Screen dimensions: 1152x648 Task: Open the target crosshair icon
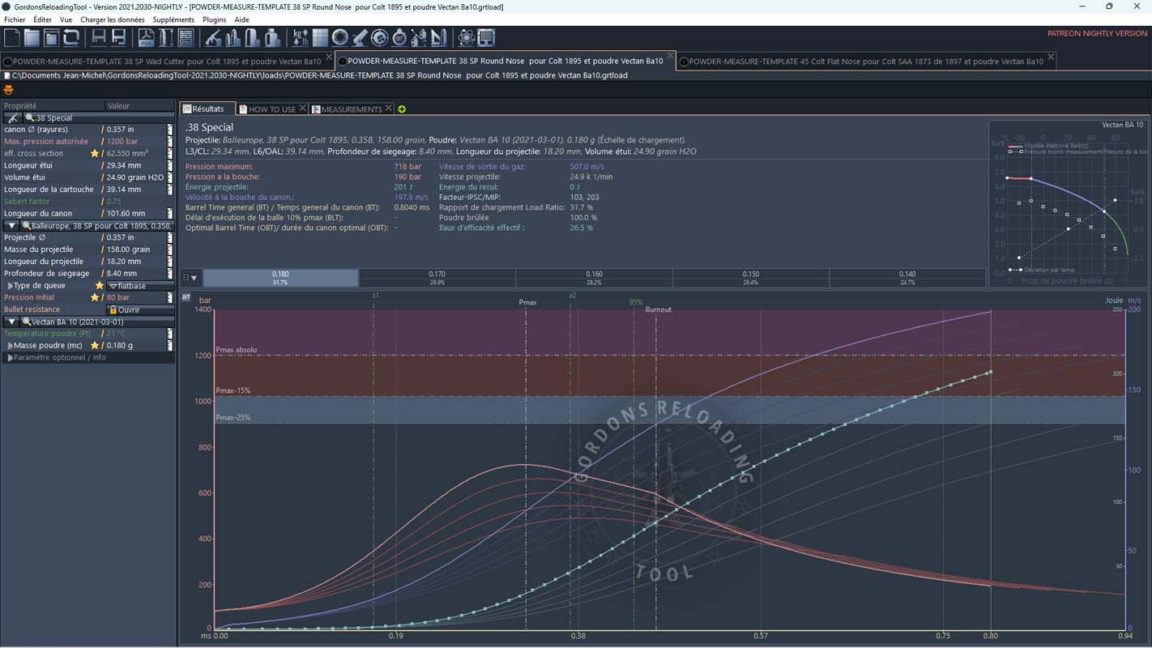[x=380, y=37]
